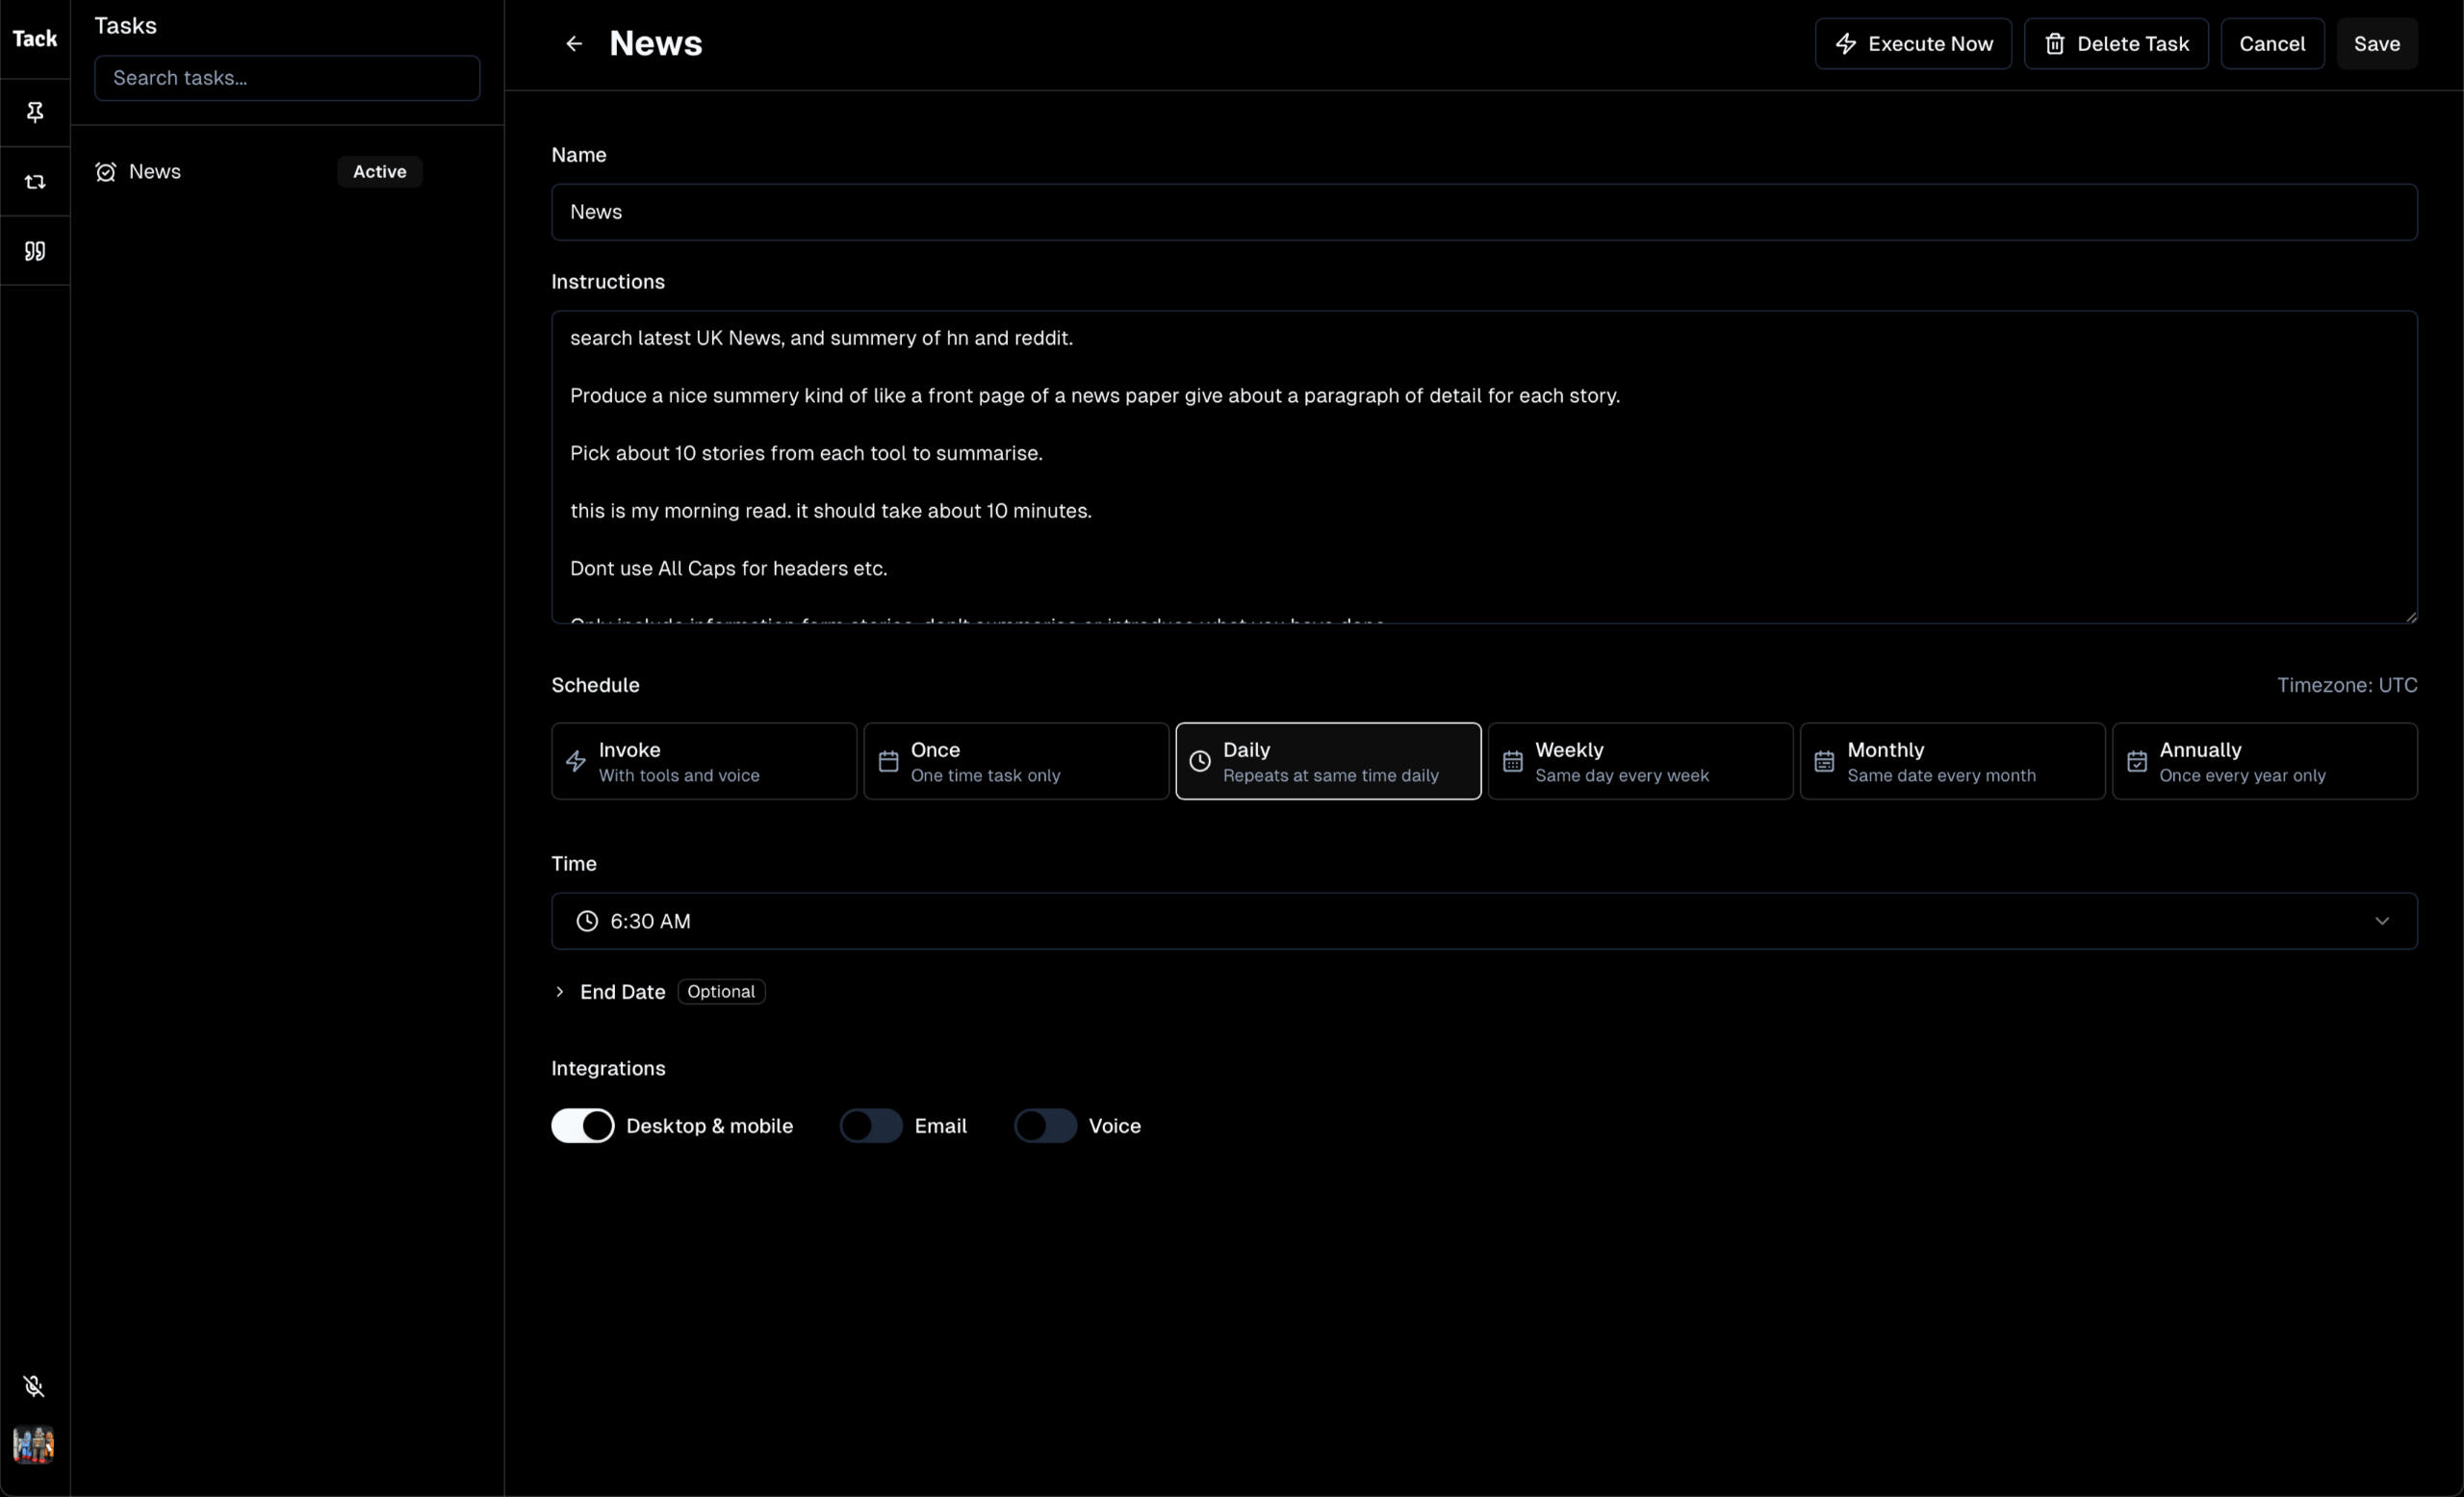Image resolution: width=2464 pixels, height=1497 pixels.
Task: Open the 6:30 AM time dropdown
Action: (1484, 922)
